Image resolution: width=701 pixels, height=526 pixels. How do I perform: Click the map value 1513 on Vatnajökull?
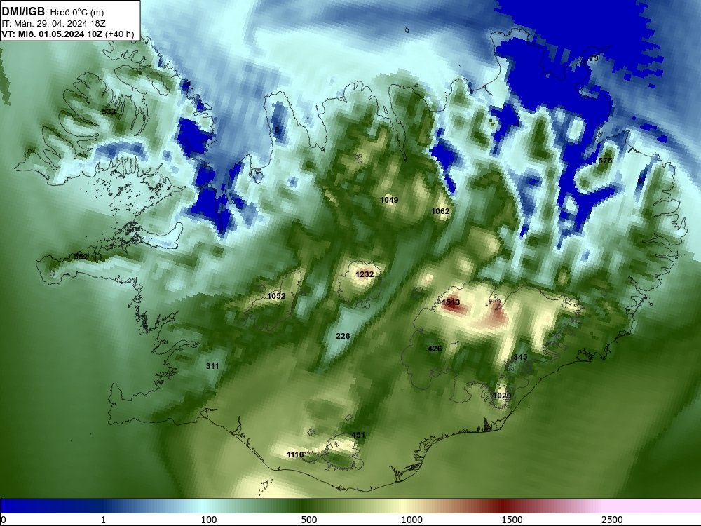pos(451,302)
